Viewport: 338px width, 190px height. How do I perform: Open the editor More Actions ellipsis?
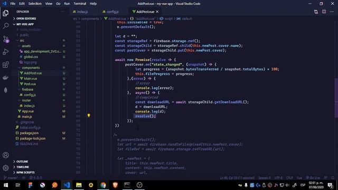tap(332, 12)
